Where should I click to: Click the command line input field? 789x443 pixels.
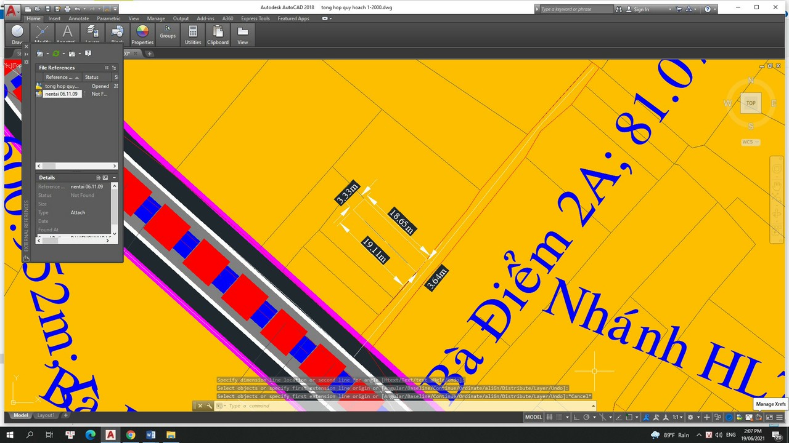click(x=407, y=405)
